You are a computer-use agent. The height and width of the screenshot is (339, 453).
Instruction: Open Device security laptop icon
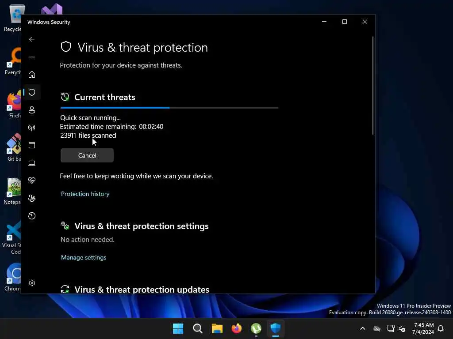tap(32, 163)
